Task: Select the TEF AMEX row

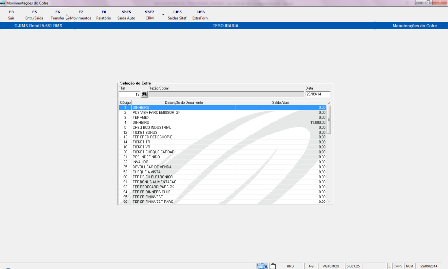Action: (x=223, y=118)
